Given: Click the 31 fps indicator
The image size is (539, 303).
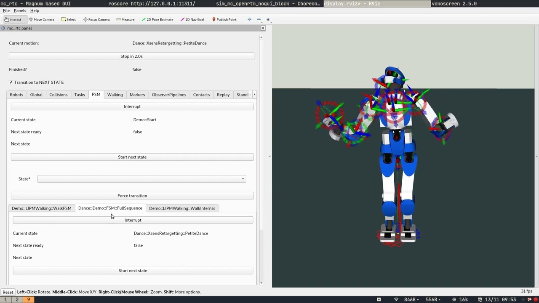Looking at the screenshot, I should pos(526,291).
